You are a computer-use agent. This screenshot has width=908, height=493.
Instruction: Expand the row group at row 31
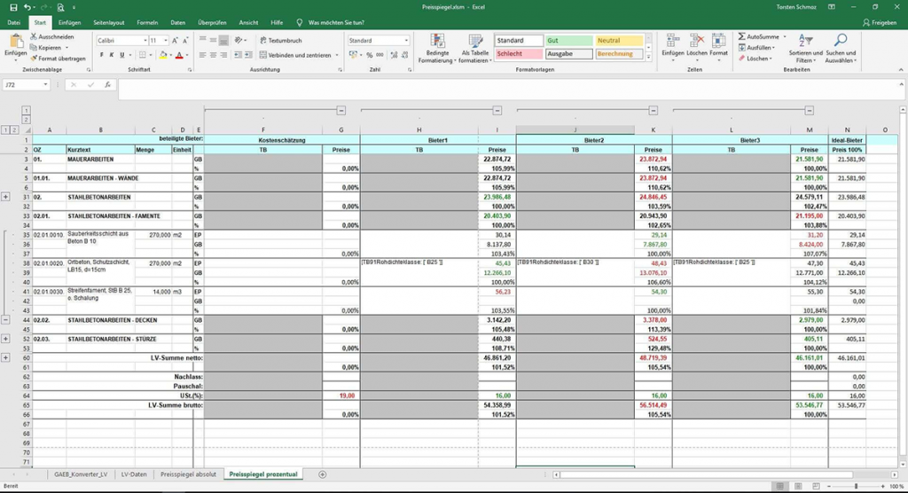tap(6, 197)
